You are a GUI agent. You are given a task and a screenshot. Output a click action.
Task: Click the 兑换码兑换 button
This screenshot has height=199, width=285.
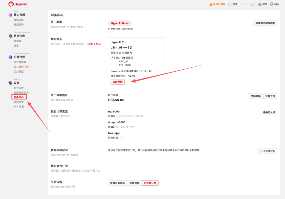pyautogui.click(x=269, y=112)
